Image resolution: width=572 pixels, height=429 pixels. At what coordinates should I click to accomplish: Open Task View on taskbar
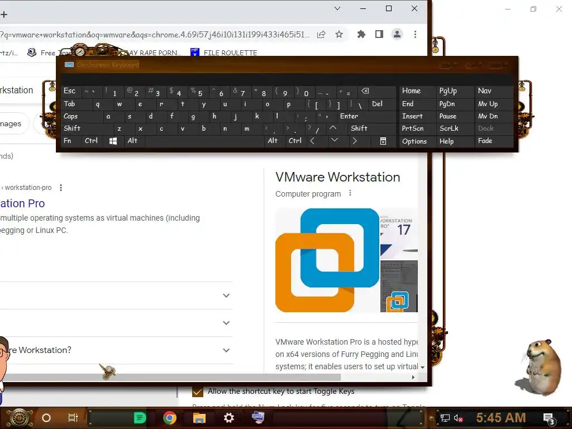click(x=73, y=418)
